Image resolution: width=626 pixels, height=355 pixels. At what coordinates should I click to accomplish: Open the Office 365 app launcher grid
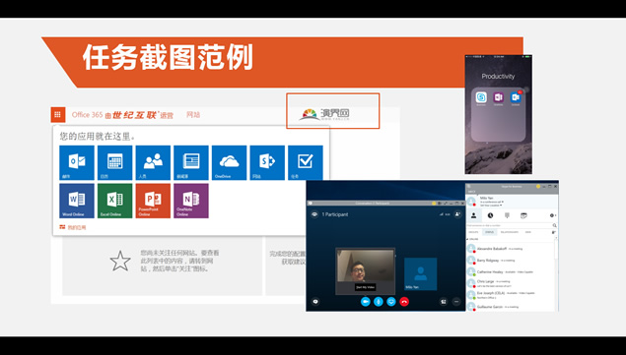pos(57,115)
